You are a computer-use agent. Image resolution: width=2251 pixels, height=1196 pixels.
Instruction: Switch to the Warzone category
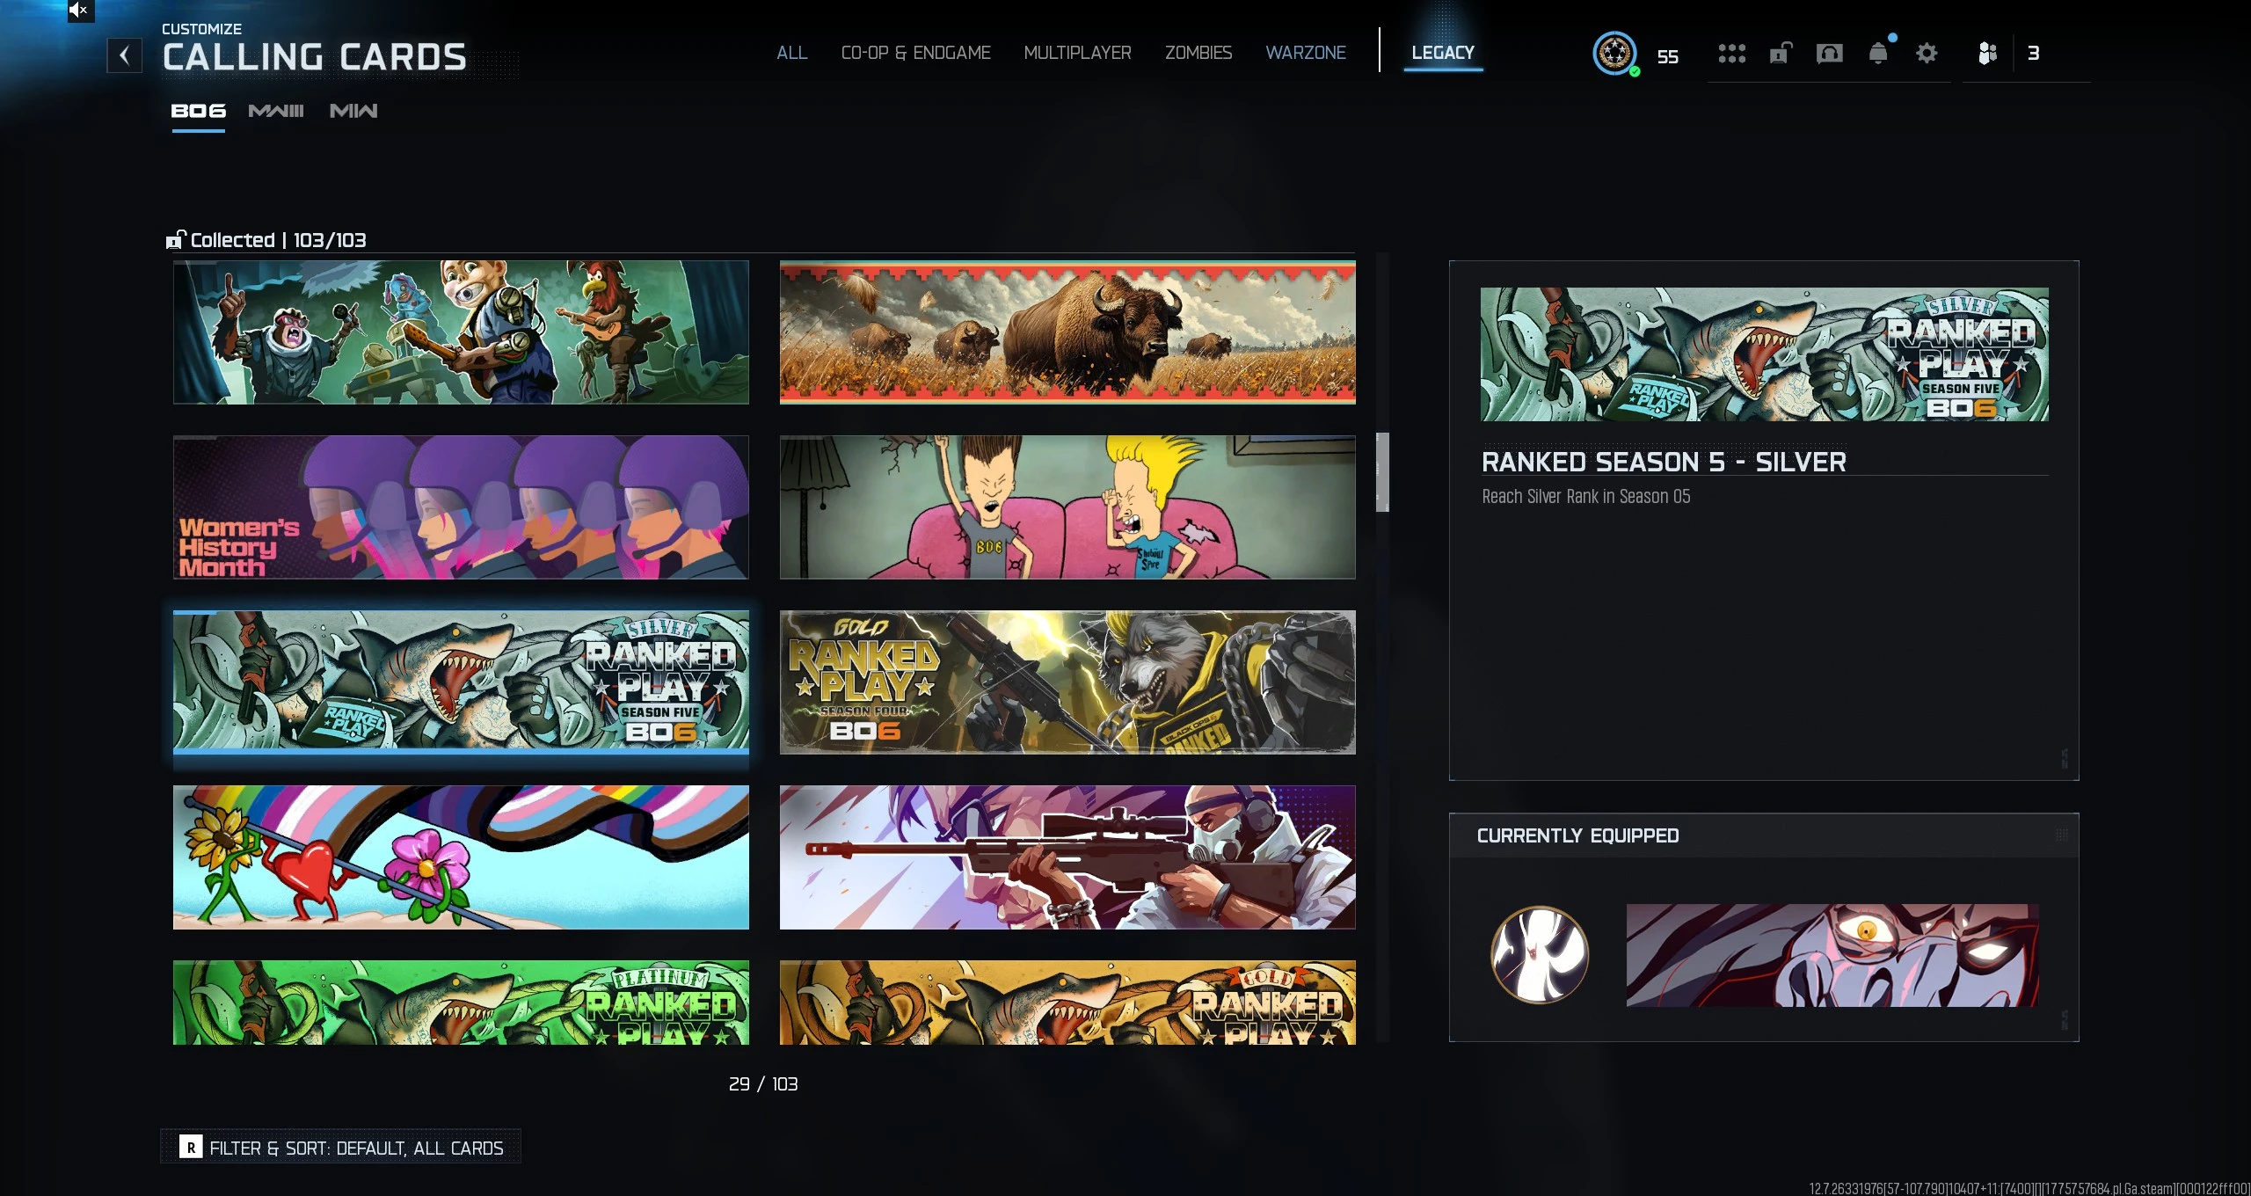click(x=1305, y=53)
